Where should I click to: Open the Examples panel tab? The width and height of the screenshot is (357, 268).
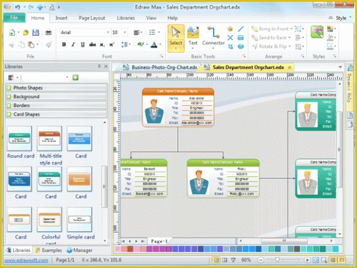(x=49, y=250)
